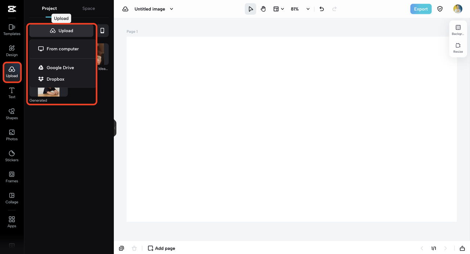
Task: Open the Design sidebar panel
Action: 12,51
